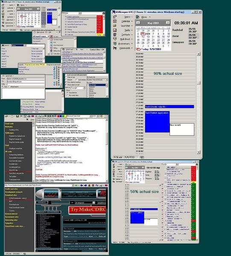231x256 pixels.
Task: Open Tasks icon in large Skillkeeper window
Action: coord(115,30)
